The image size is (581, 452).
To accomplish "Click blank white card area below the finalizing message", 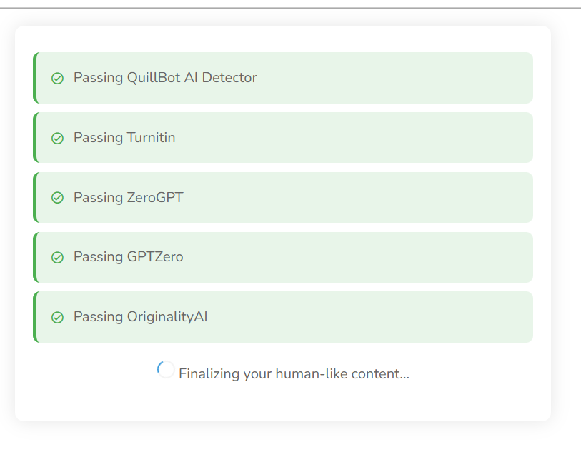I will coord(283,402).
